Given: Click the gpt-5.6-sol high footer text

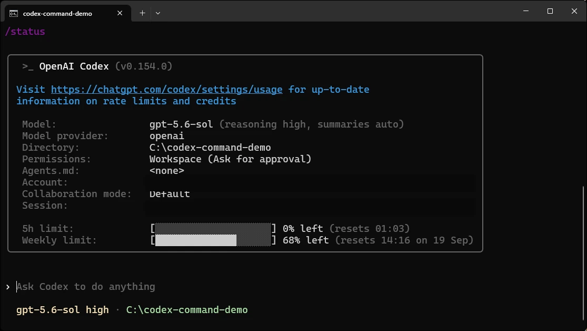Looking at the screenshot, I should click(x=63, y=310).
